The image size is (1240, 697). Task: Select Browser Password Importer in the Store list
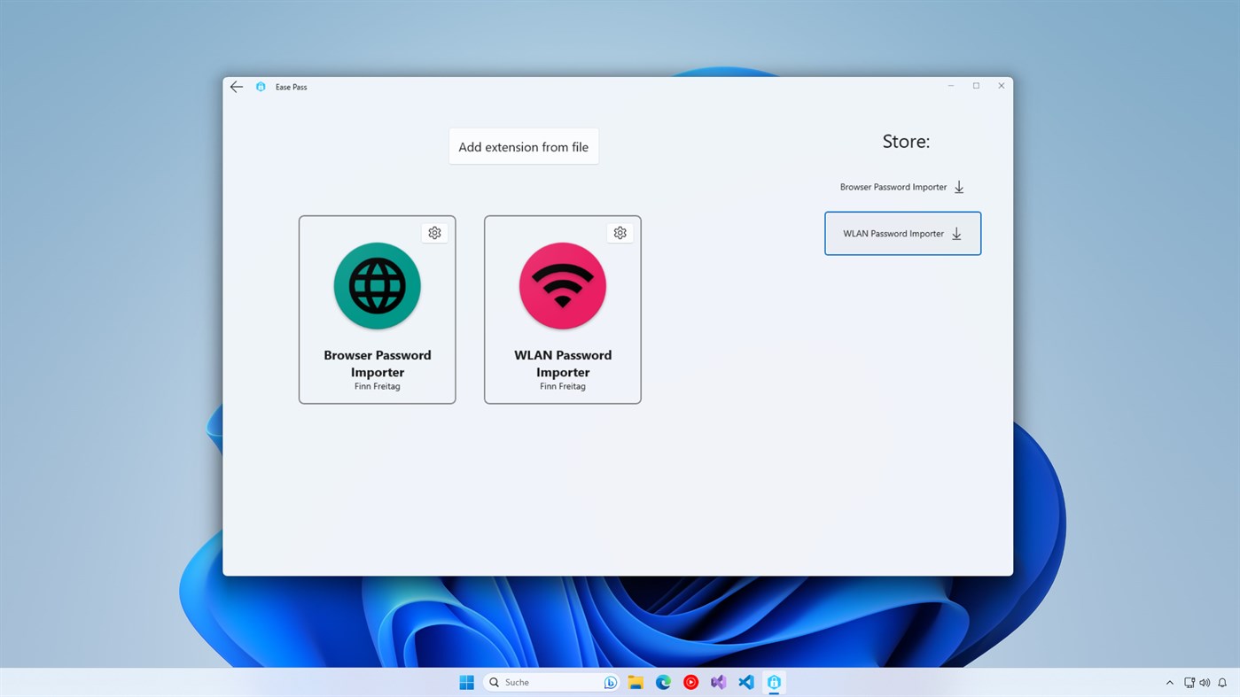[x=893, y=187]
